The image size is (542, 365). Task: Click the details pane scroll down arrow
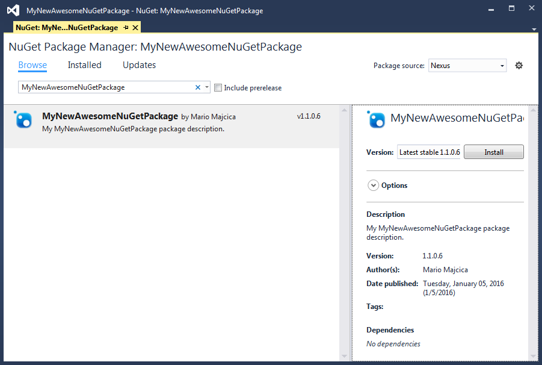534,356
